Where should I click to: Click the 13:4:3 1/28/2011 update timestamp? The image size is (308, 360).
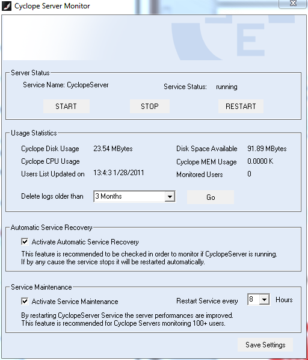(x=119, y=173)
